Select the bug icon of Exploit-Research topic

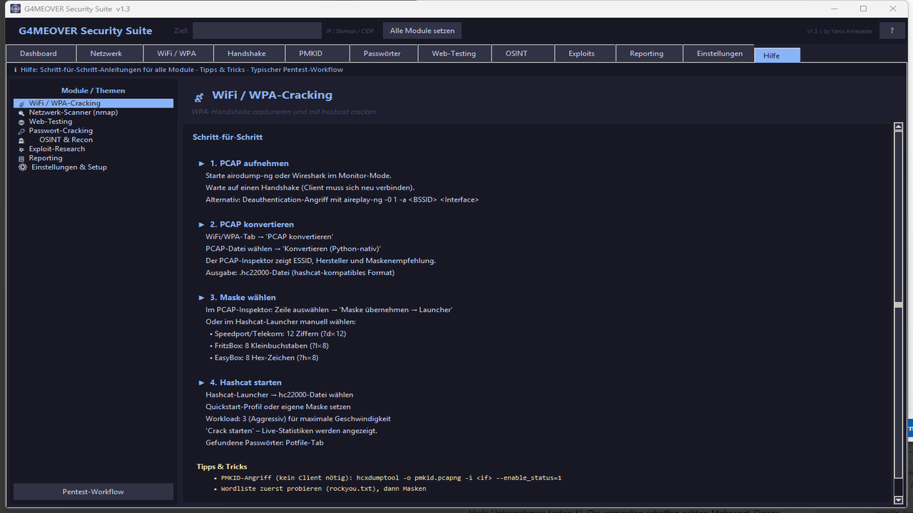(22, 150)
